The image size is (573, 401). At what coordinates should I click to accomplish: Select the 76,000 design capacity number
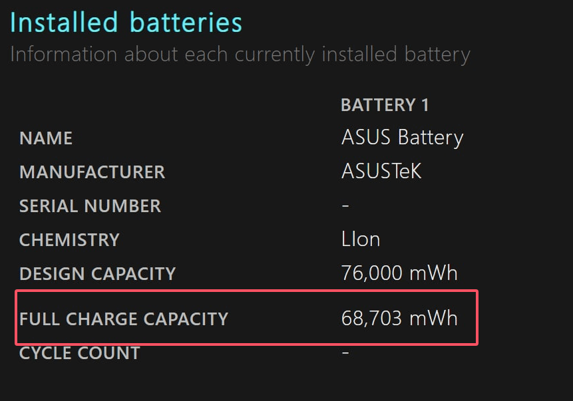click(x=371, y=273)
